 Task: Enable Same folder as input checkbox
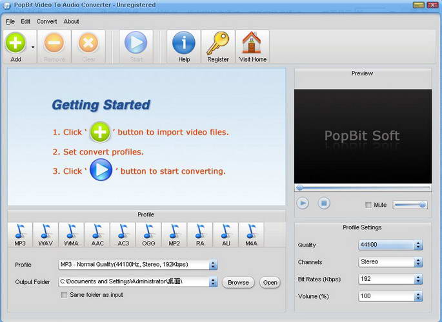pyautogui.click(x=65, y=295)
